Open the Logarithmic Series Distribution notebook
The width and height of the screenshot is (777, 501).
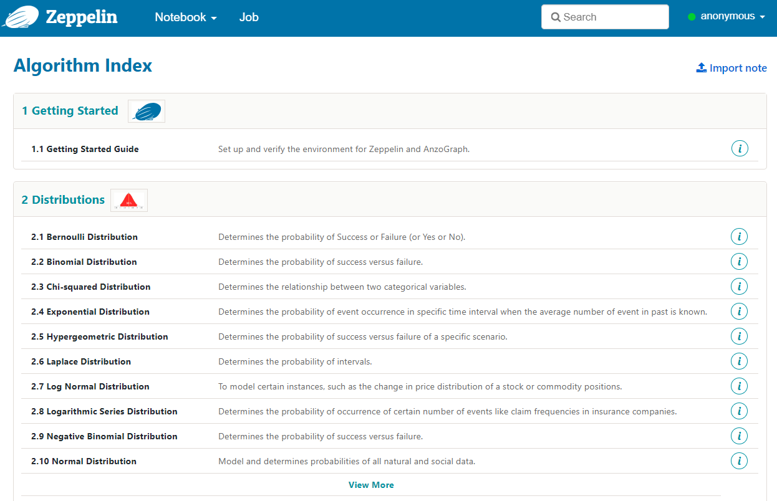pos(104,411)
